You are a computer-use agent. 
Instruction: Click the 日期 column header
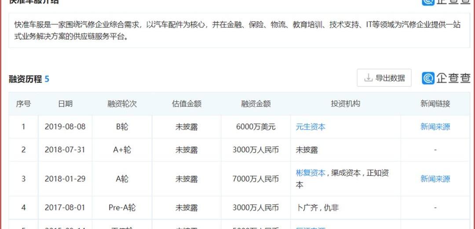[65, 104]
